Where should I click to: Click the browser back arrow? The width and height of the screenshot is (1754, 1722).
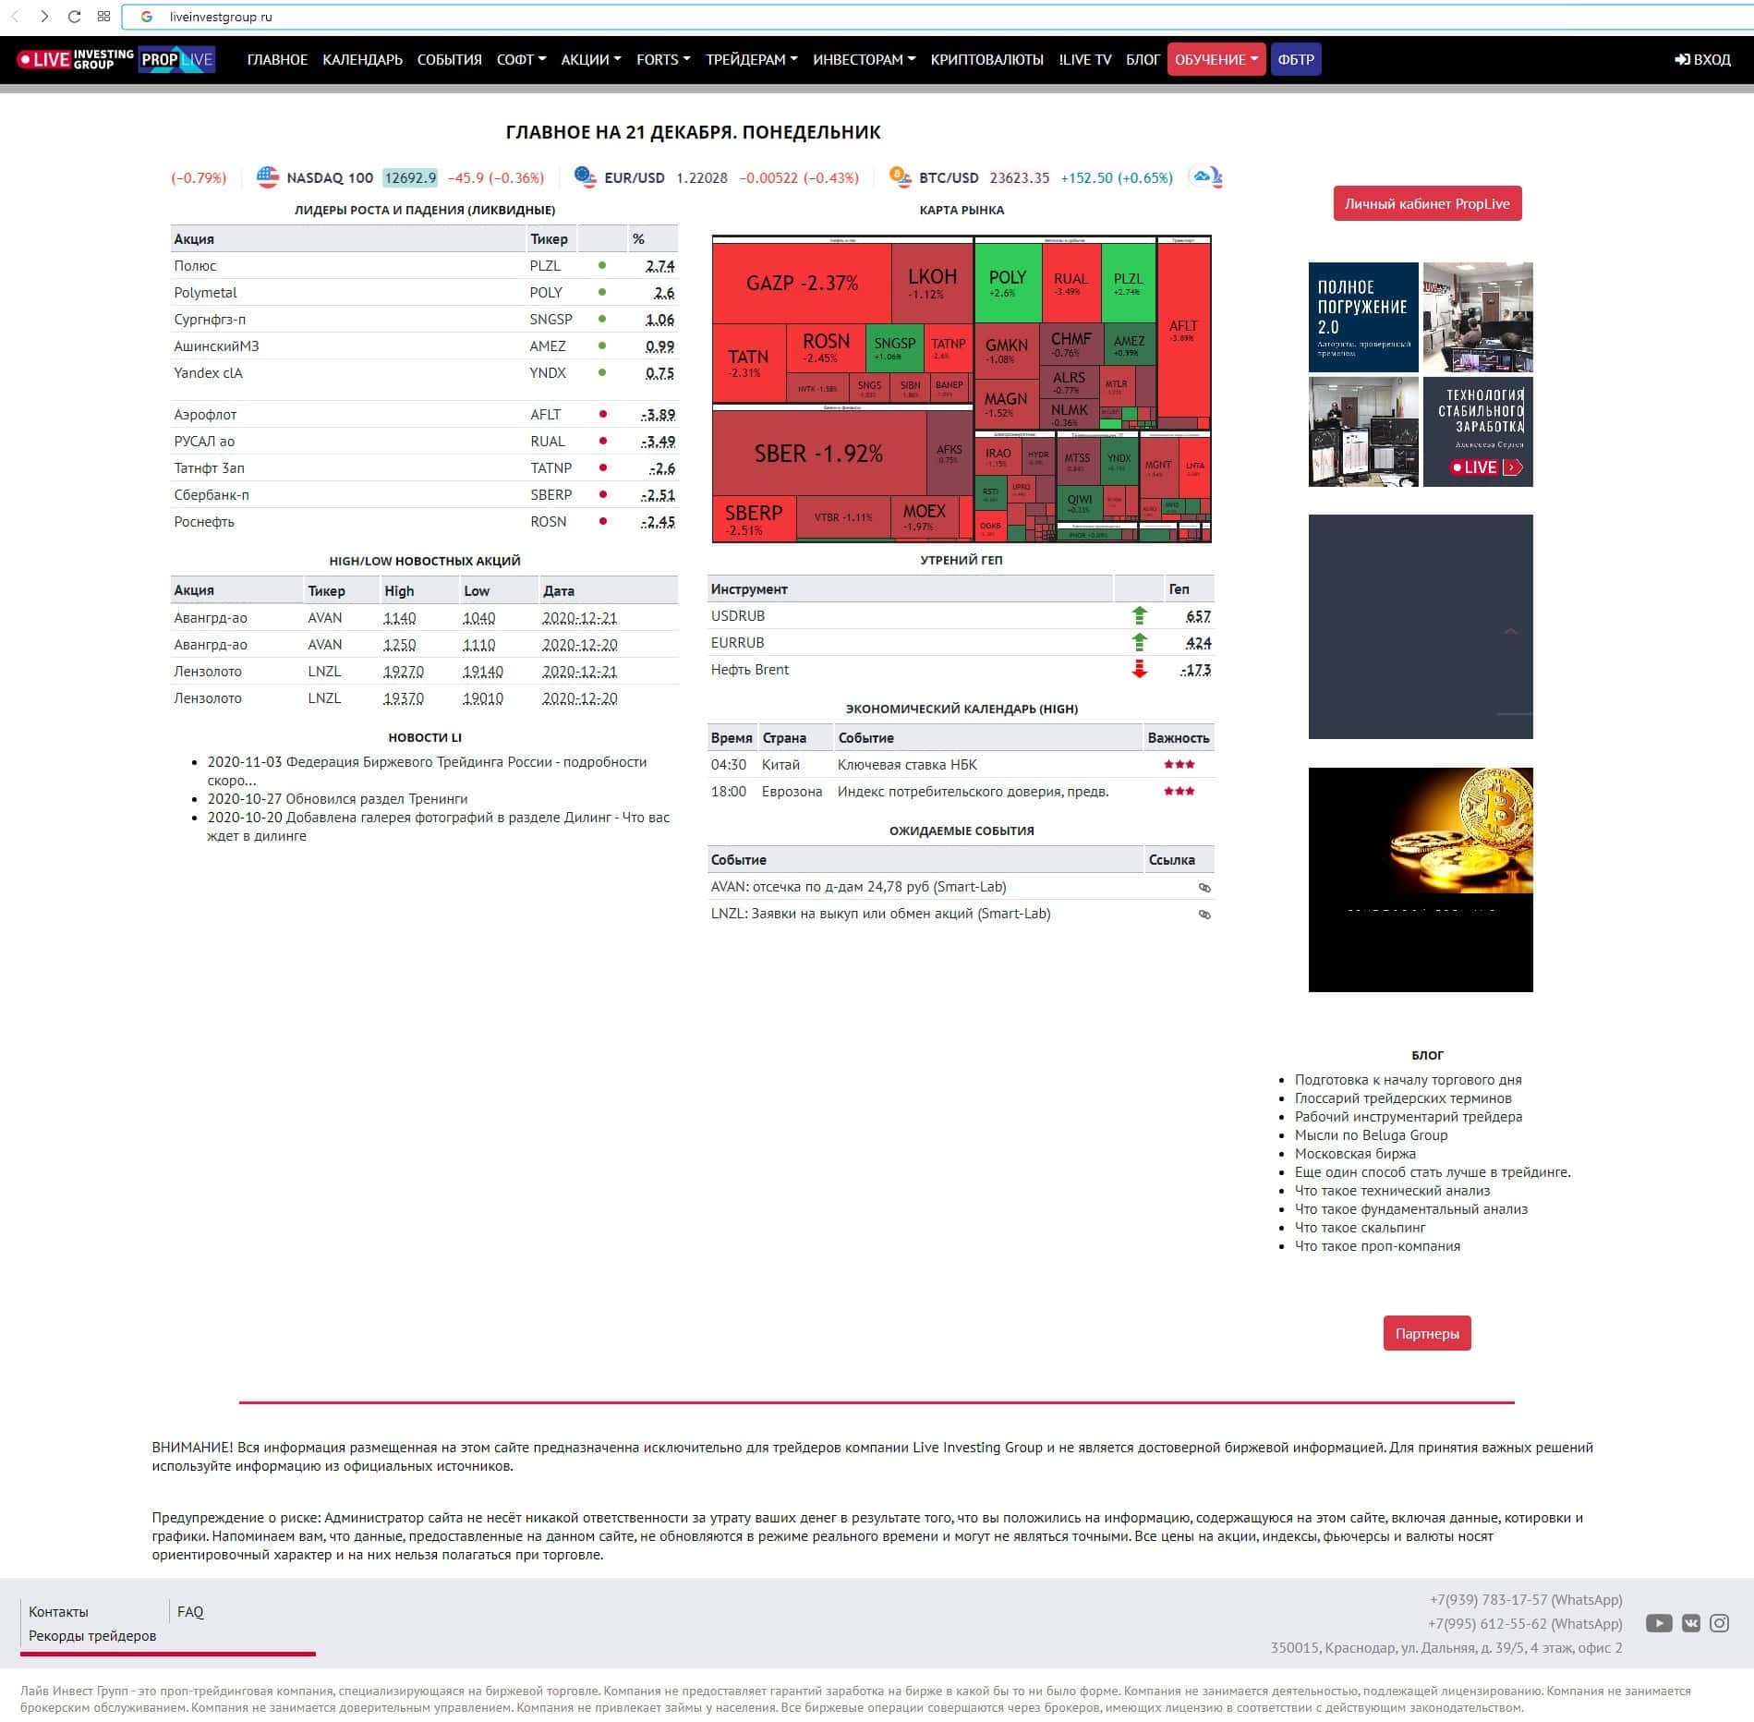point(15,17)
